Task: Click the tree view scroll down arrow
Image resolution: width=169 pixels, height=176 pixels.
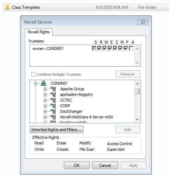Action: [x=137, y=120]
